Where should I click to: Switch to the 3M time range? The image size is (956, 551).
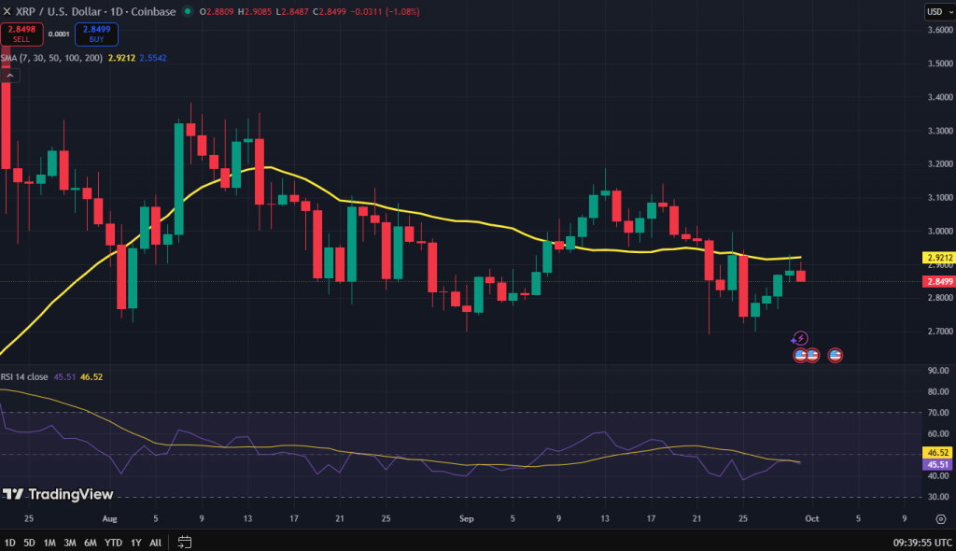pos(70,542)
